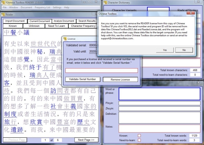Image resolution: width=204 pixels, height=145 pixels.
Task: Toggle the Known checkbox
Action: pyautogui.click(x=139, y=136)
